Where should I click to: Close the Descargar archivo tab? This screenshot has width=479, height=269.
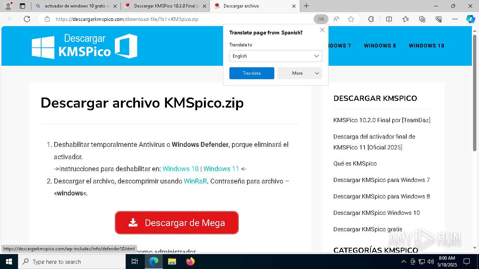click(x=294, y=6)
